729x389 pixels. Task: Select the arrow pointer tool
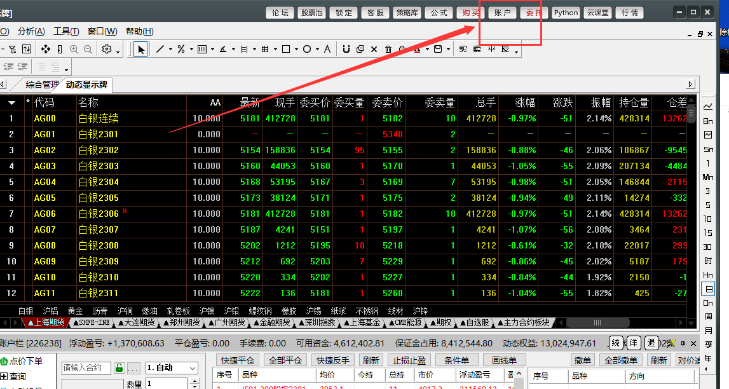point(140,49)
